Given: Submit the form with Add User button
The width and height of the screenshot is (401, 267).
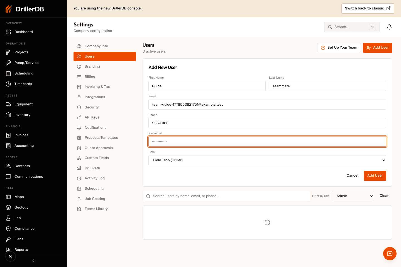Looking at the screenshot, I should click(375, 175).
